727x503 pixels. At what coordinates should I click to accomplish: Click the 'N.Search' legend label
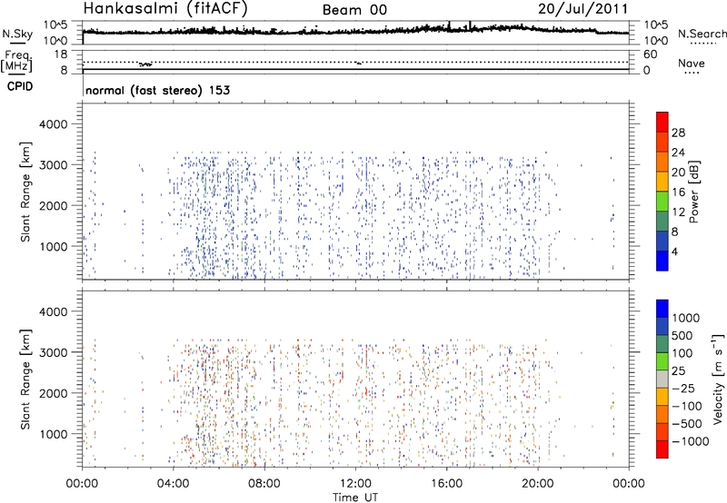click(702, 34)
